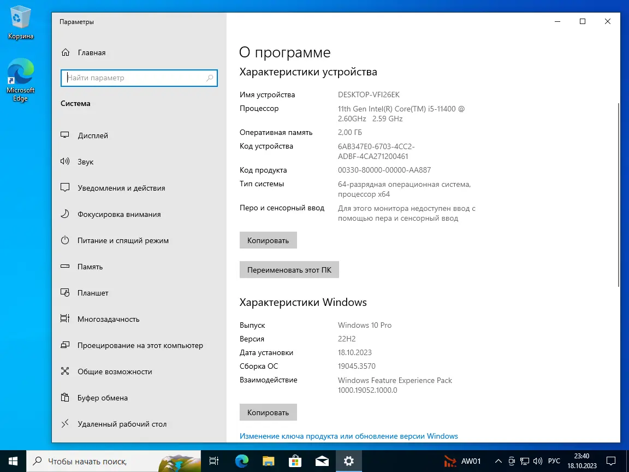This screenshot has width=629, height=472.
Task: Click the settings page vertical scrollbar
Action: click(618, 194)
